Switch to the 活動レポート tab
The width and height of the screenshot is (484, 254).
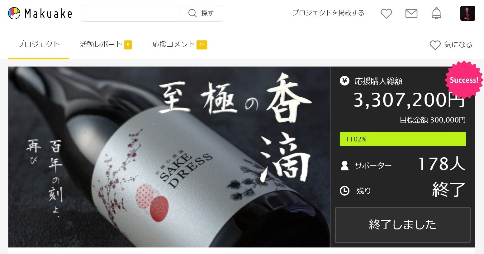point(106,44)
